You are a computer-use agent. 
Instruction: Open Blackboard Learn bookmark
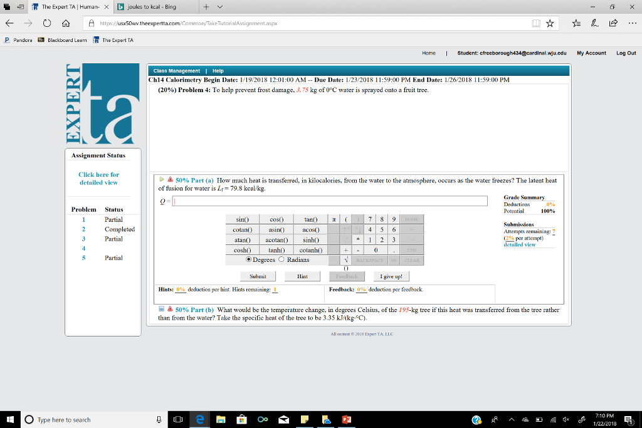(x=62, y=40)
